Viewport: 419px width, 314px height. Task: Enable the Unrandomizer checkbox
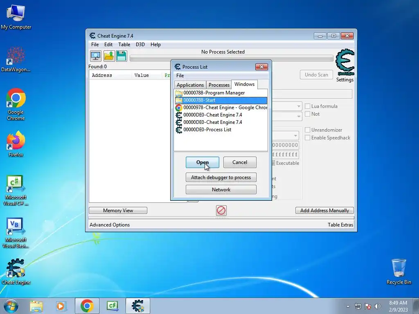(308, 130)
